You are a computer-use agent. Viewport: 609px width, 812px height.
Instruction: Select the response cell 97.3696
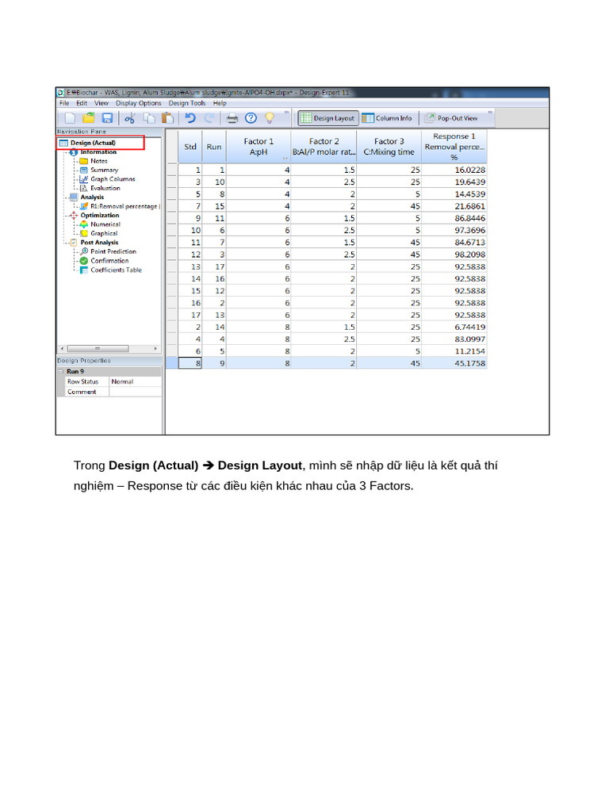[454, 231]
